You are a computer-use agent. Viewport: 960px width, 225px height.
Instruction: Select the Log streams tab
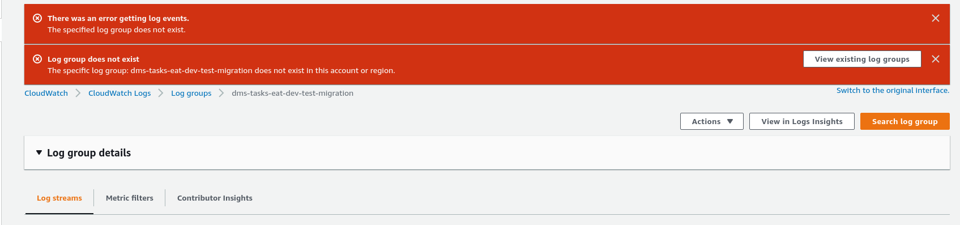[x=59, y=198]
